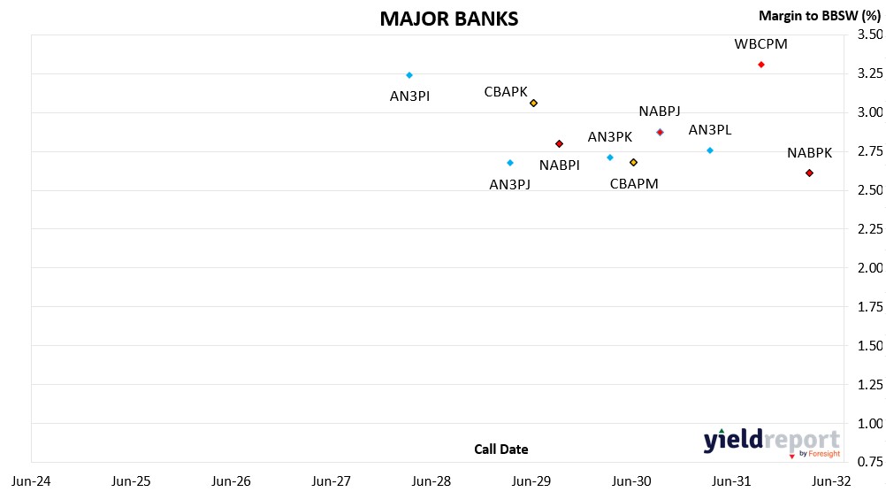Click the CBAPK orange diamond marker
Viewport: 886px width, 492px height.
[x=533, y=103]
